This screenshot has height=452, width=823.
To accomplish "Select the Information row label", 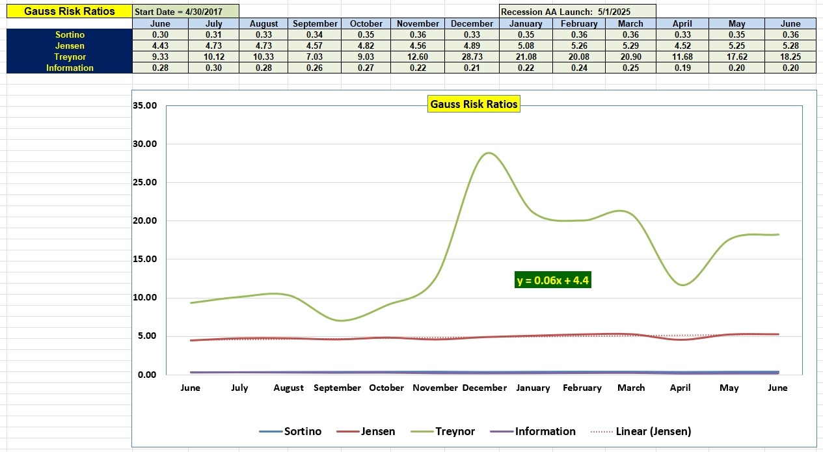I will tap(70, 68).
